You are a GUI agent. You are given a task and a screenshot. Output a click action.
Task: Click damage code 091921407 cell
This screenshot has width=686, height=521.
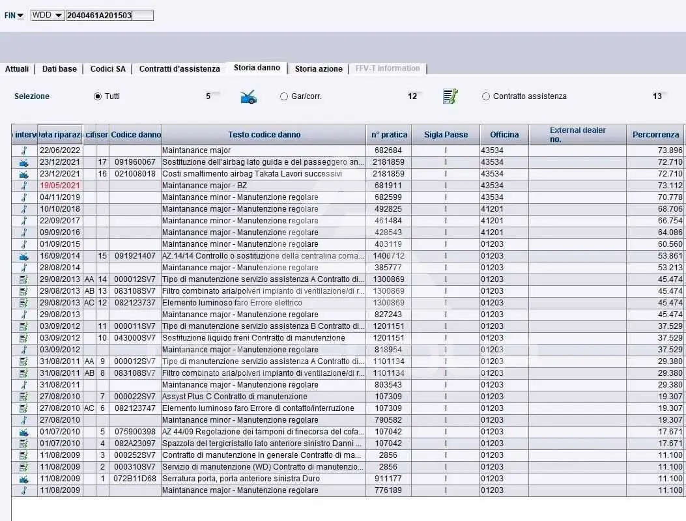tap(135, 256)
